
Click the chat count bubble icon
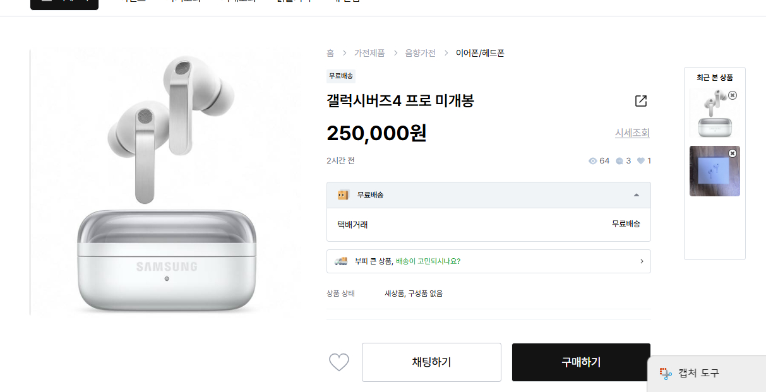coord(619,161)
